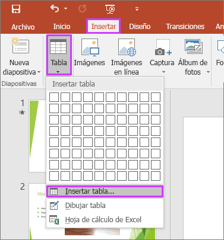Click the Diapositivas group label
224x240 pixels.
(x=19, y=84)
